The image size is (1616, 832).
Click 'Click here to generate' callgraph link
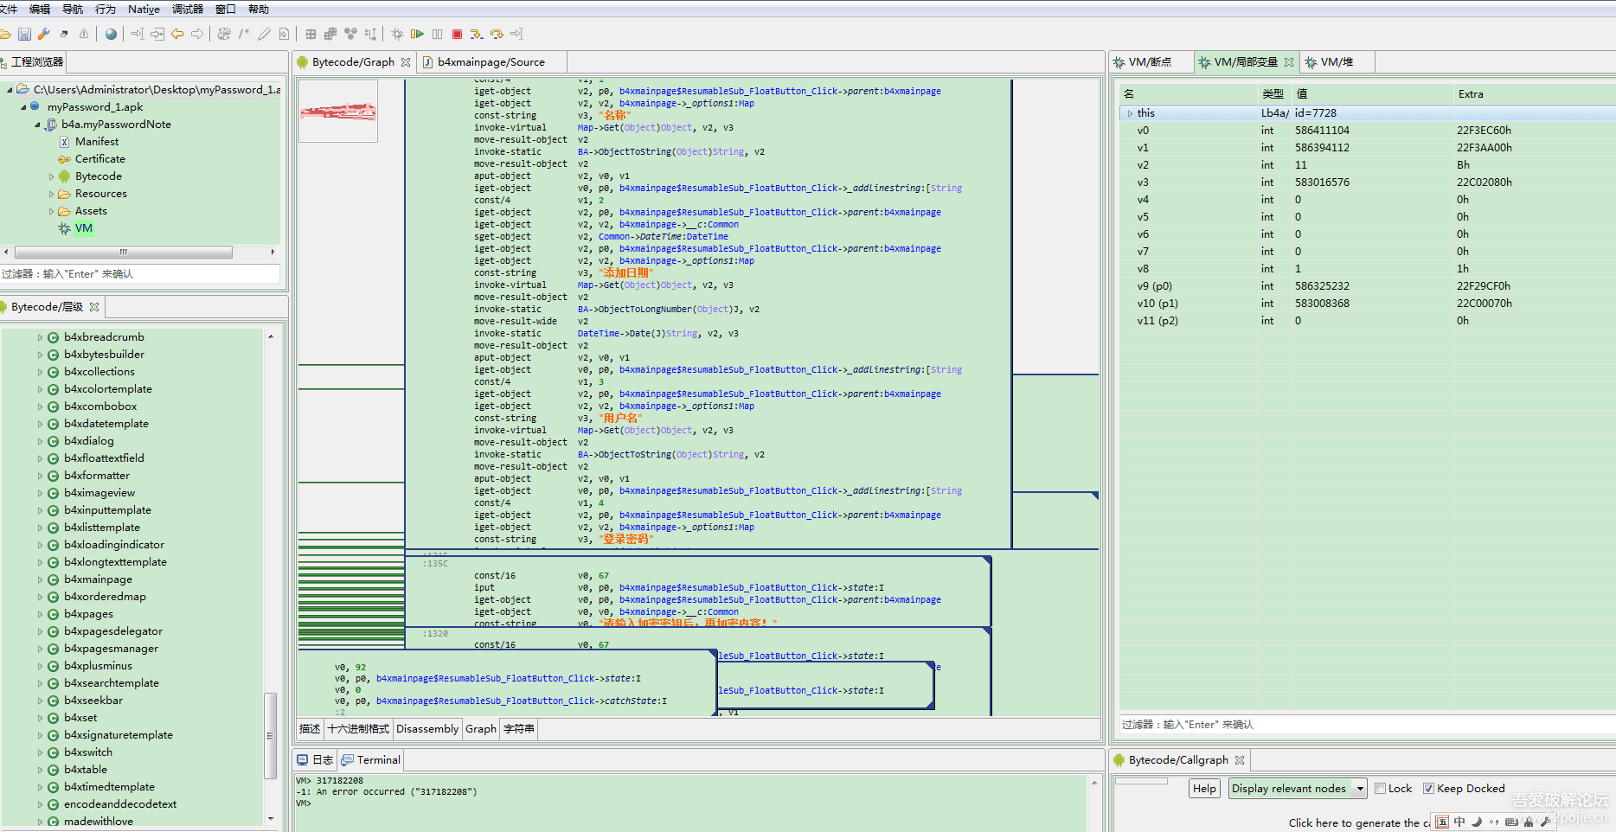pyautogui.click(x=1358, y=823)
